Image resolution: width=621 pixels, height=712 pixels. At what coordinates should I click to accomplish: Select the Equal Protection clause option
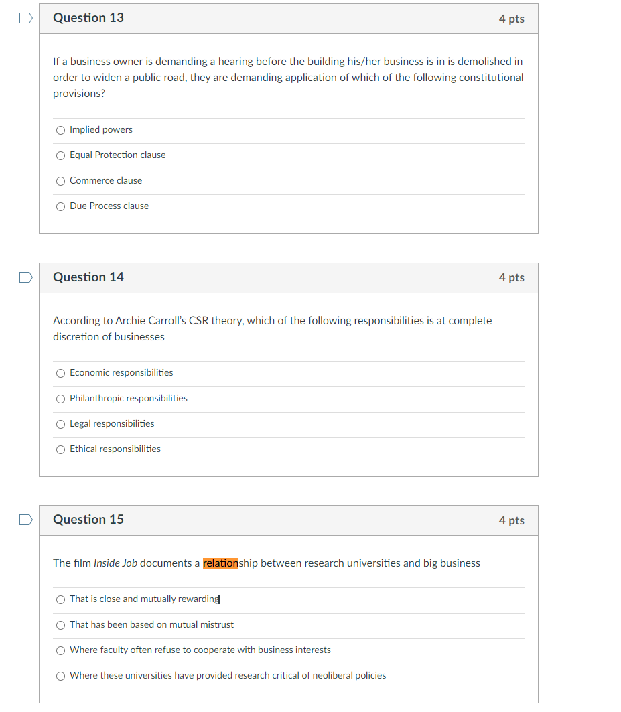click(60, 155)
